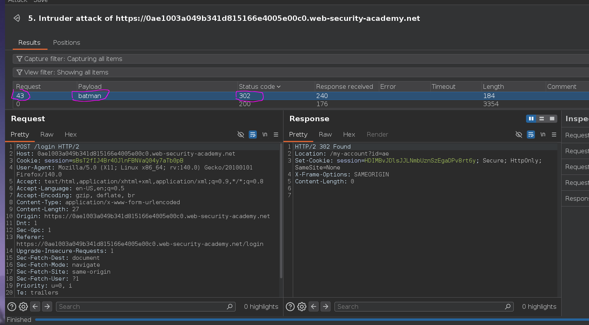Click the Finished attack progress bar

(312, 320)
